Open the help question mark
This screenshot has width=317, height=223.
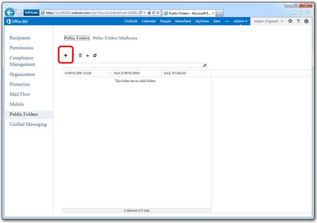pyautogui.click(x=298, y=21)
